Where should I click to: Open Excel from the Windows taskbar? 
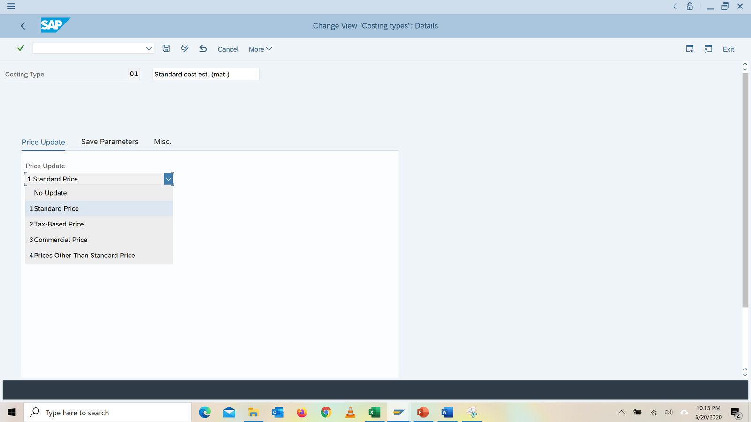pos(374,412)
